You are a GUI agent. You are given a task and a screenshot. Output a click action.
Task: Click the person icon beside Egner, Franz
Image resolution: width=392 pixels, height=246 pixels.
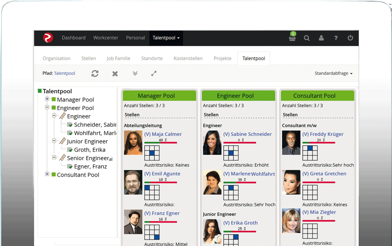[70, 166]
